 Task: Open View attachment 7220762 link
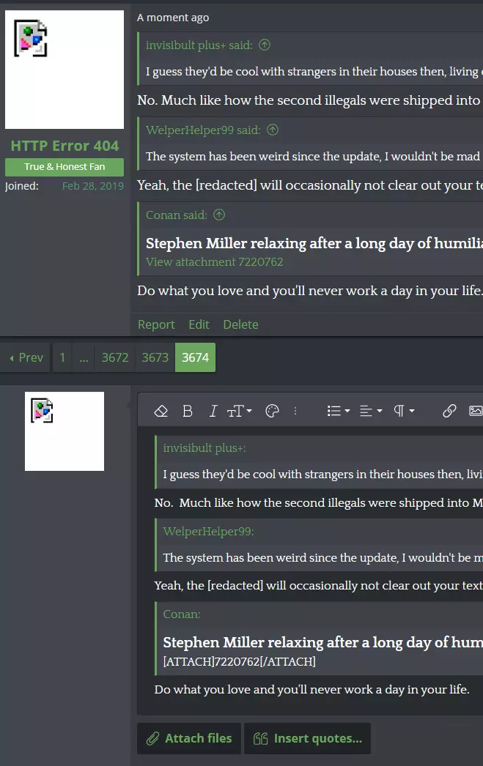(215, 262)
